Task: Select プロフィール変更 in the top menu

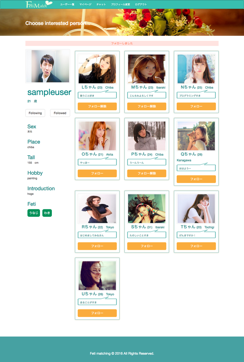Action: pos(120,4)
